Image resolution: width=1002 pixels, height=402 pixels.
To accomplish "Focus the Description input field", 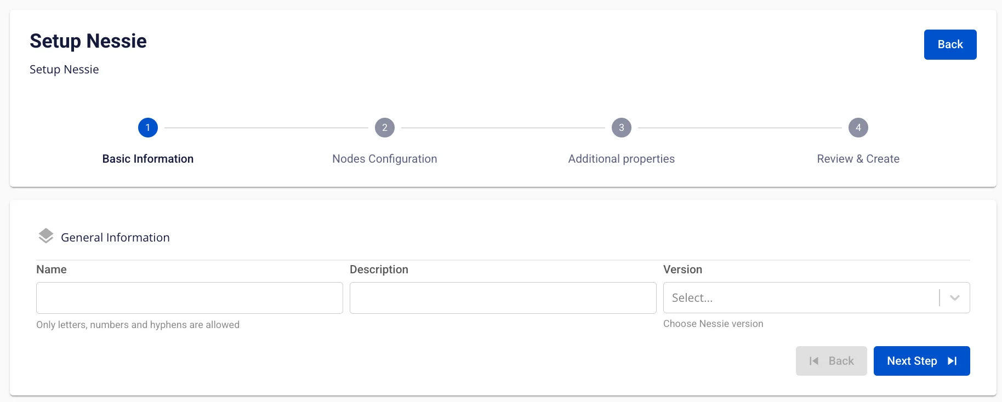I will pyautogui.click(x=503, y=298).
